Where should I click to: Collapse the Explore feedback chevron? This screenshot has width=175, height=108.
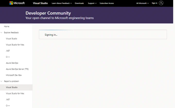1,33
